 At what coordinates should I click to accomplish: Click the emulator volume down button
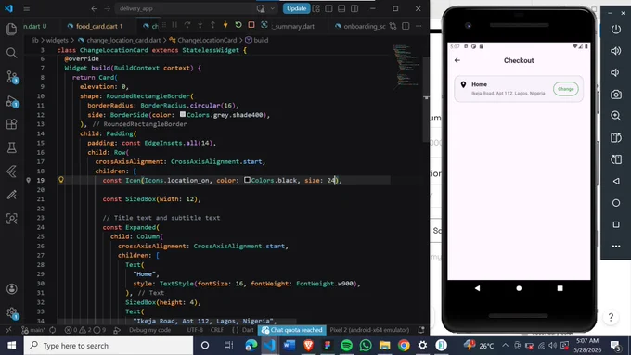coord(616,72)
